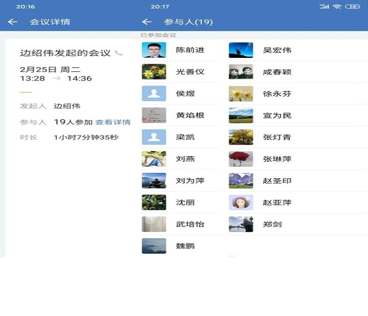Tap 张琳萍 red rose avatar
The image size is (368, 316).
241,159
